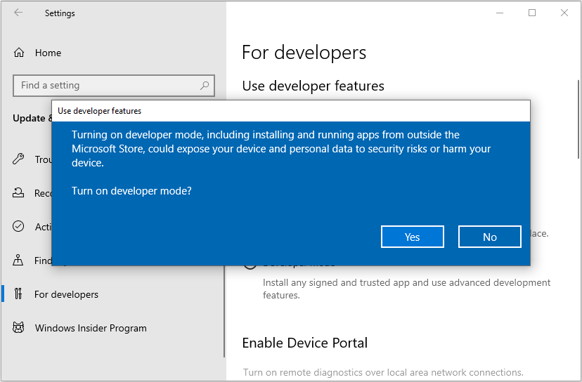Focus the Find a setting search box

point(114,85)
